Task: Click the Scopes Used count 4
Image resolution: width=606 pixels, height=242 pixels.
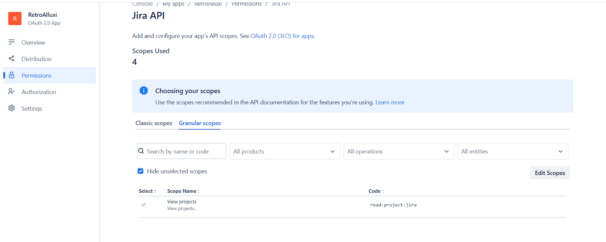Action: [x=134, y=62]
